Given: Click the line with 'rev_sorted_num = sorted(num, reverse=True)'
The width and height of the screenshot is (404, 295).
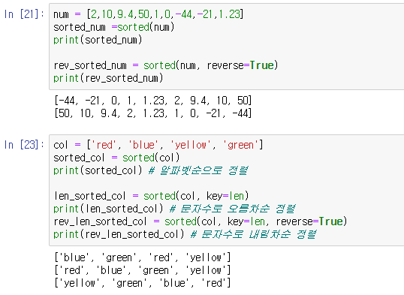Looking at the screenshot, I should [x=166, y=65].
